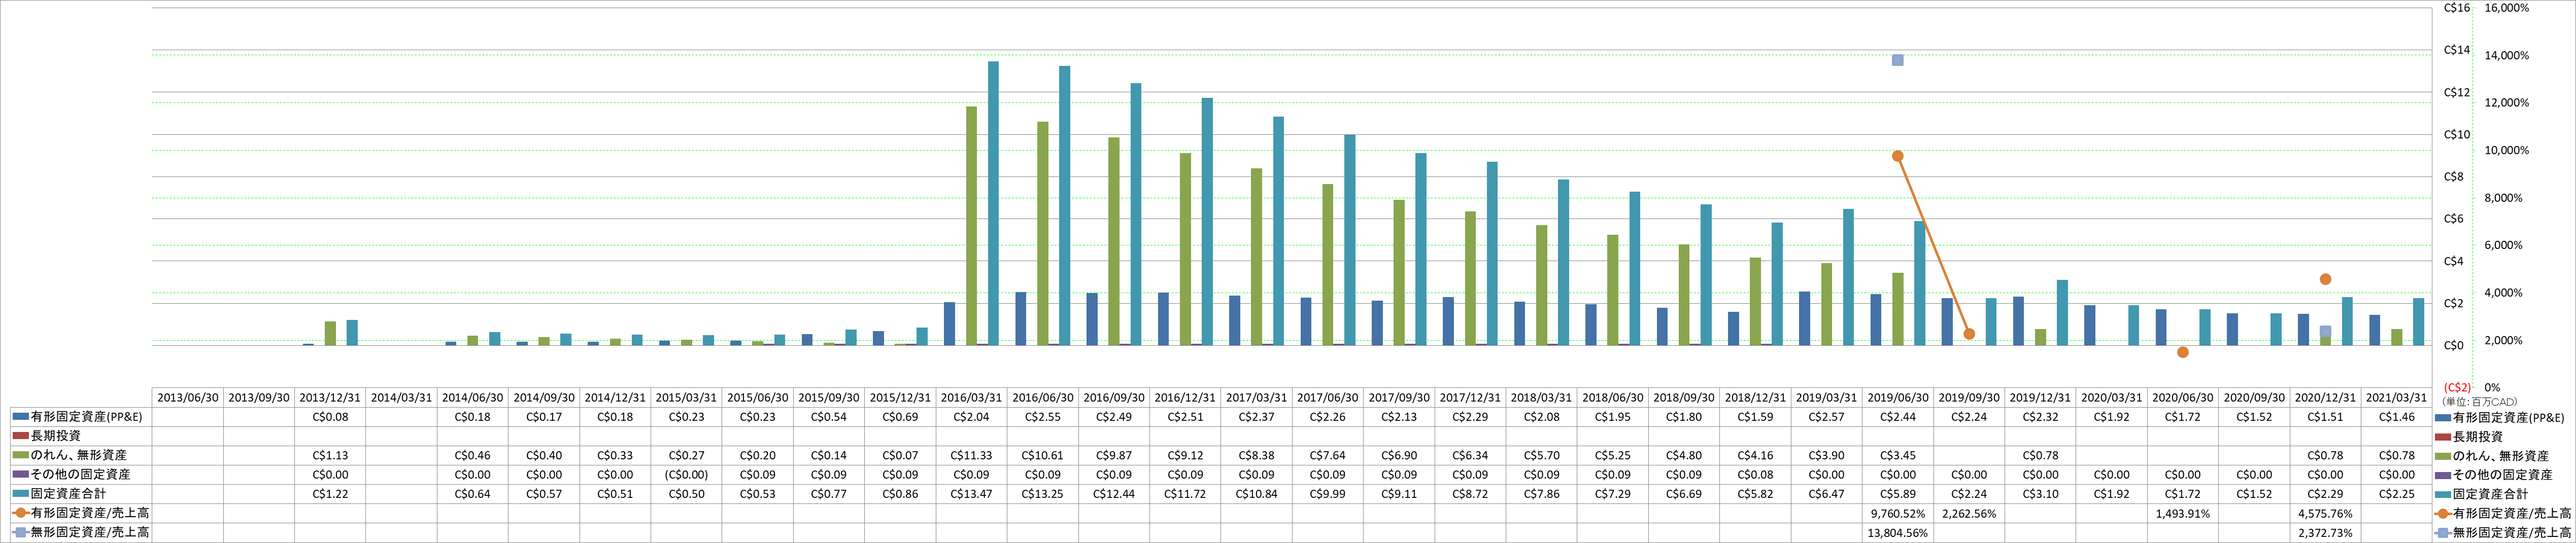Click the C$13.47 total cell

click(972, 494)
